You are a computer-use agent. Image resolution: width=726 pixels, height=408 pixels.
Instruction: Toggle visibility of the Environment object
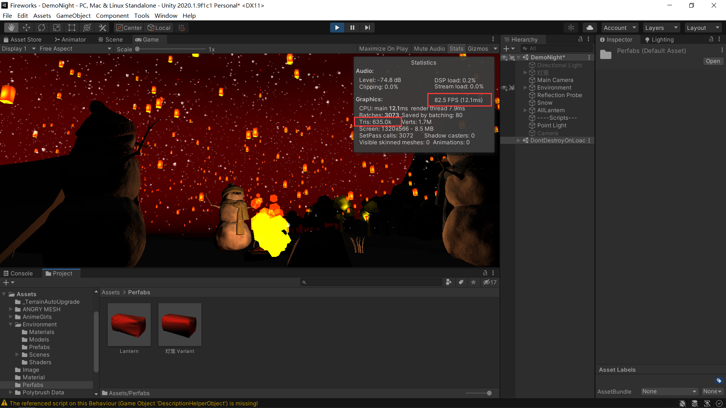(504, 88)
